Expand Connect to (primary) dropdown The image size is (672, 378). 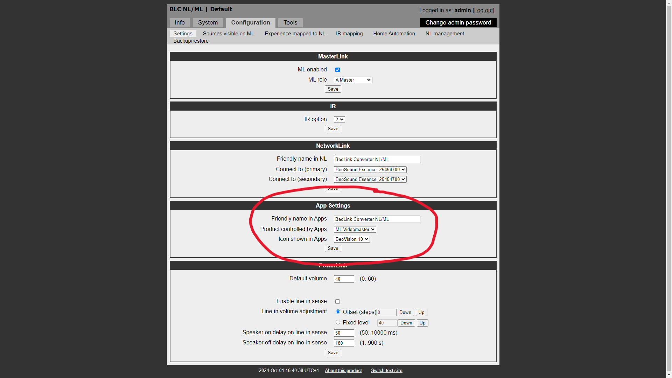coord(370,169)
